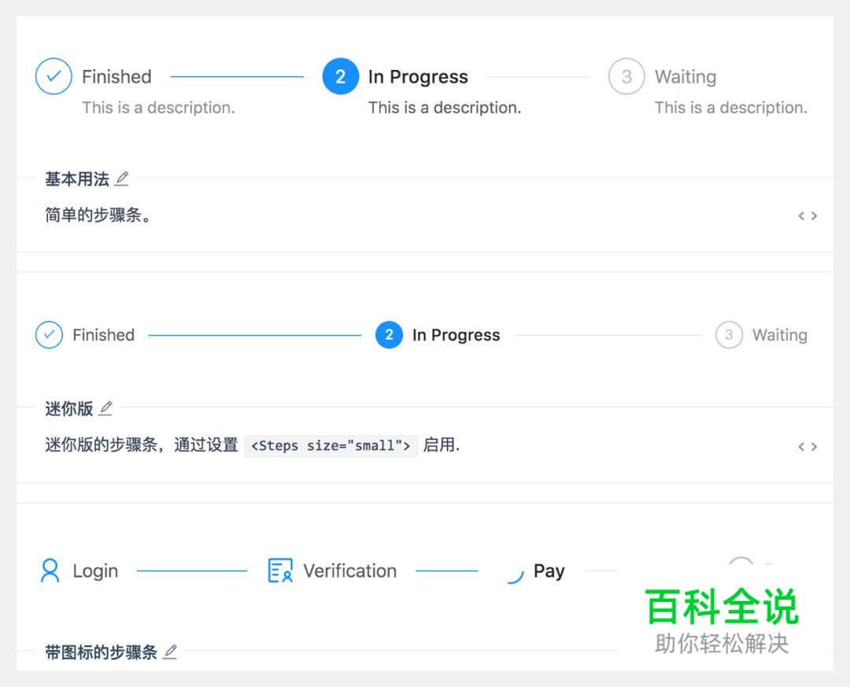Expand code for the 迷你版 example
Image resolution: width=850 pixels, height=687 pixels.
[x=809, y=446]
